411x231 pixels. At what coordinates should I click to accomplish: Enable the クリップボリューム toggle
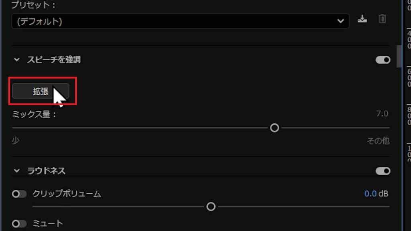coord(19,194)
